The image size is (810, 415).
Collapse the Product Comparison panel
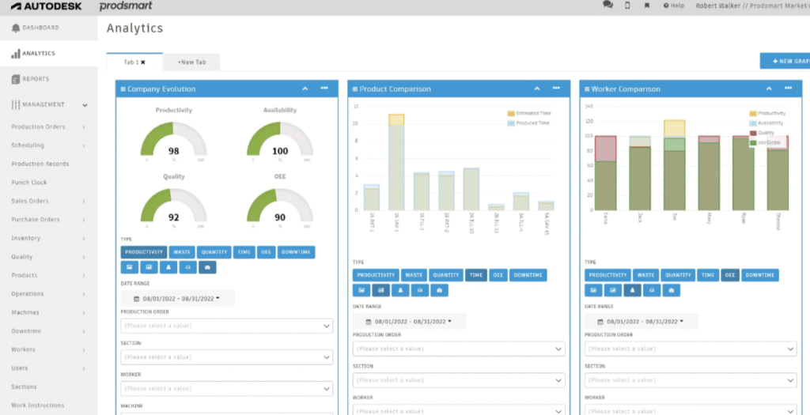[x=537, y=89]
